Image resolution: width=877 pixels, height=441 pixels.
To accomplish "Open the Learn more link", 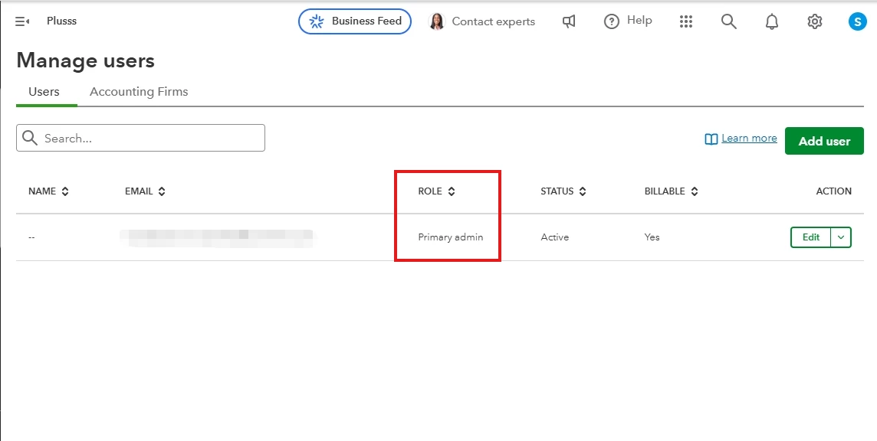I will pyautogui.click(x=748, y=138).
